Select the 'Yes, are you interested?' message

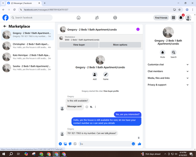click(x=127, y=114)
